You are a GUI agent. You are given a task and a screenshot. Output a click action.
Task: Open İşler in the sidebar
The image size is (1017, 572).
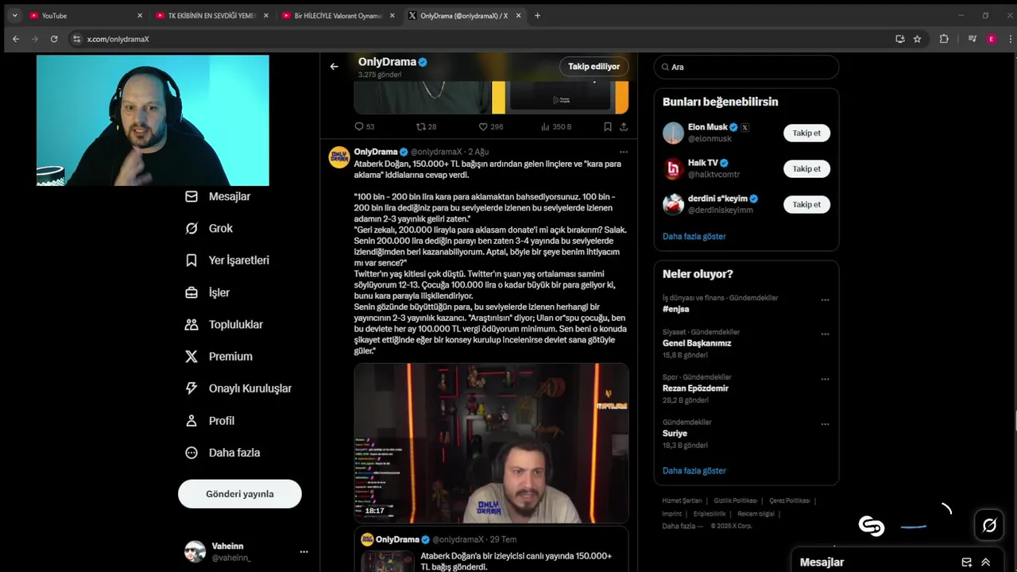tap(207, 292)
